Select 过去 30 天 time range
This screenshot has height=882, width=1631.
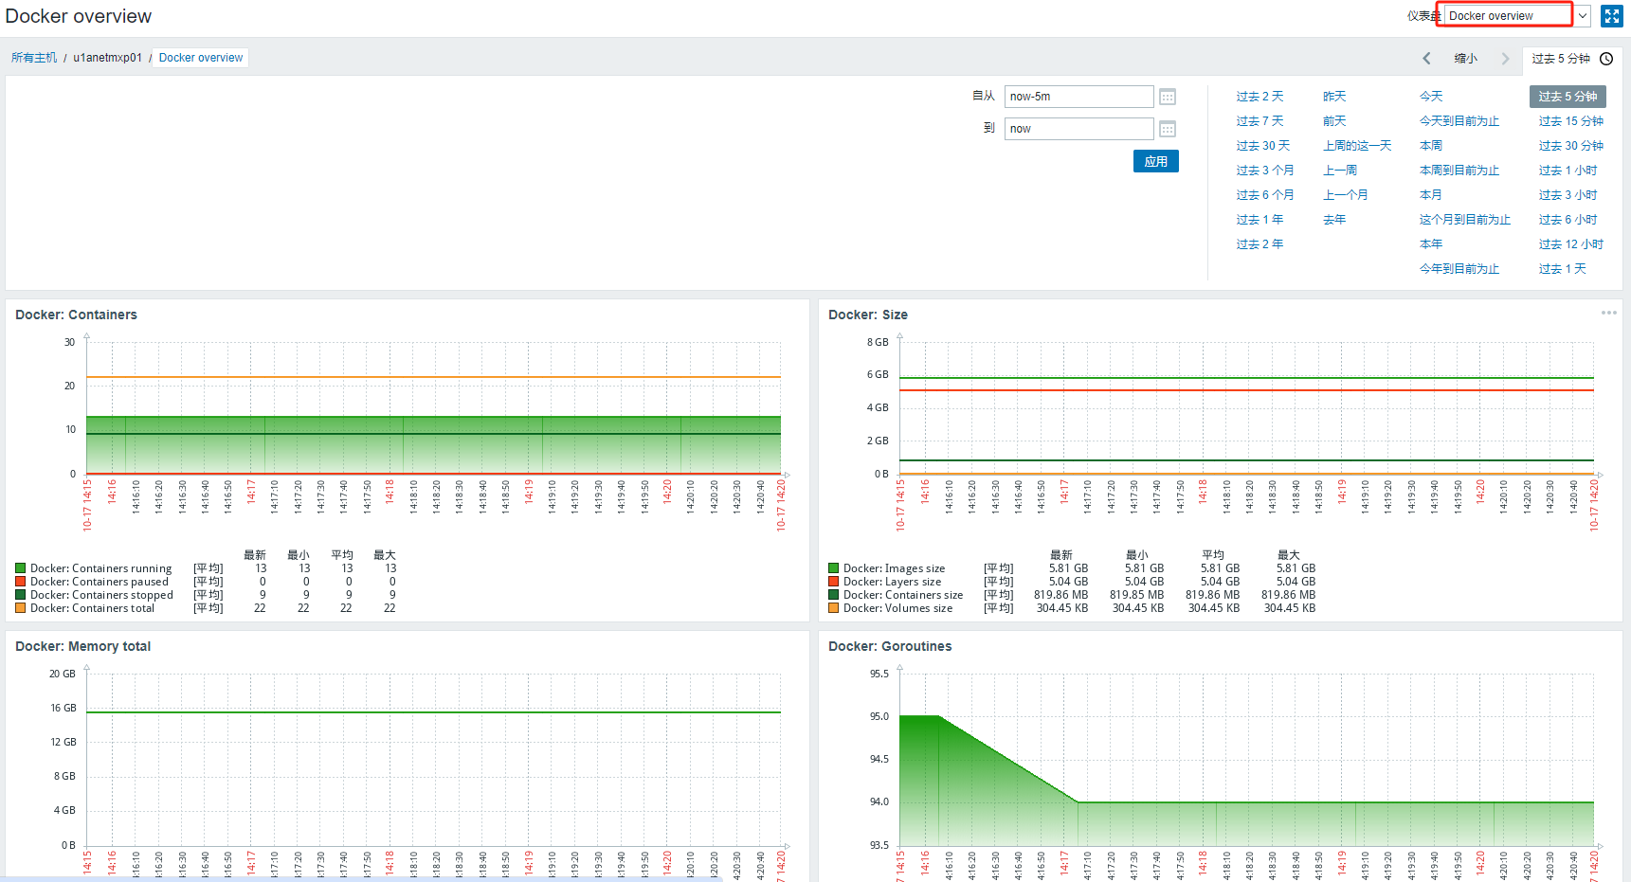1262,146
